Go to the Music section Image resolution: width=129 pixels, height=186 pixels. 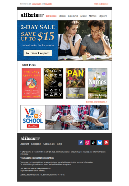(x=84, y=16)
